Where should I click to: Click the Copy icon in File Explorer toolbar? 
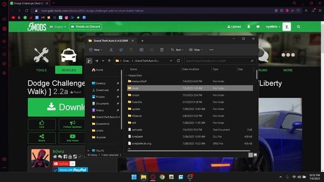pyautogui.click(x=121, y=50)
